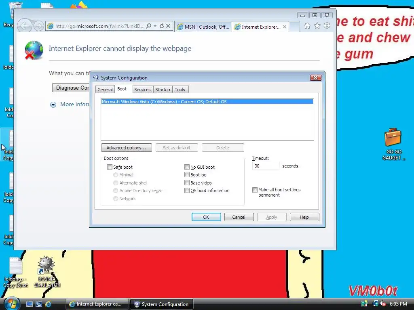Switch to the Startup tab
Image resolution: width=414 pixels, height=310 pixels.
[163, 90]
